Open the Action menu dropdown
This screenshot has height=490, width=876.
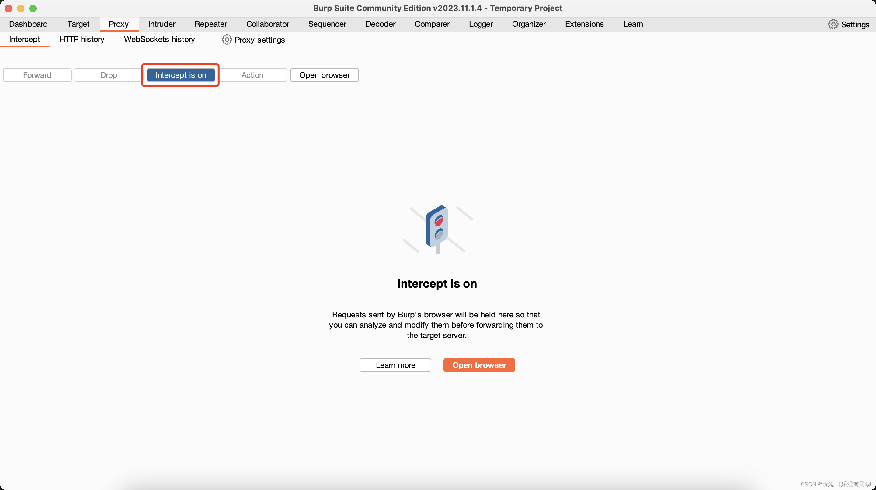tap(253, 74)
